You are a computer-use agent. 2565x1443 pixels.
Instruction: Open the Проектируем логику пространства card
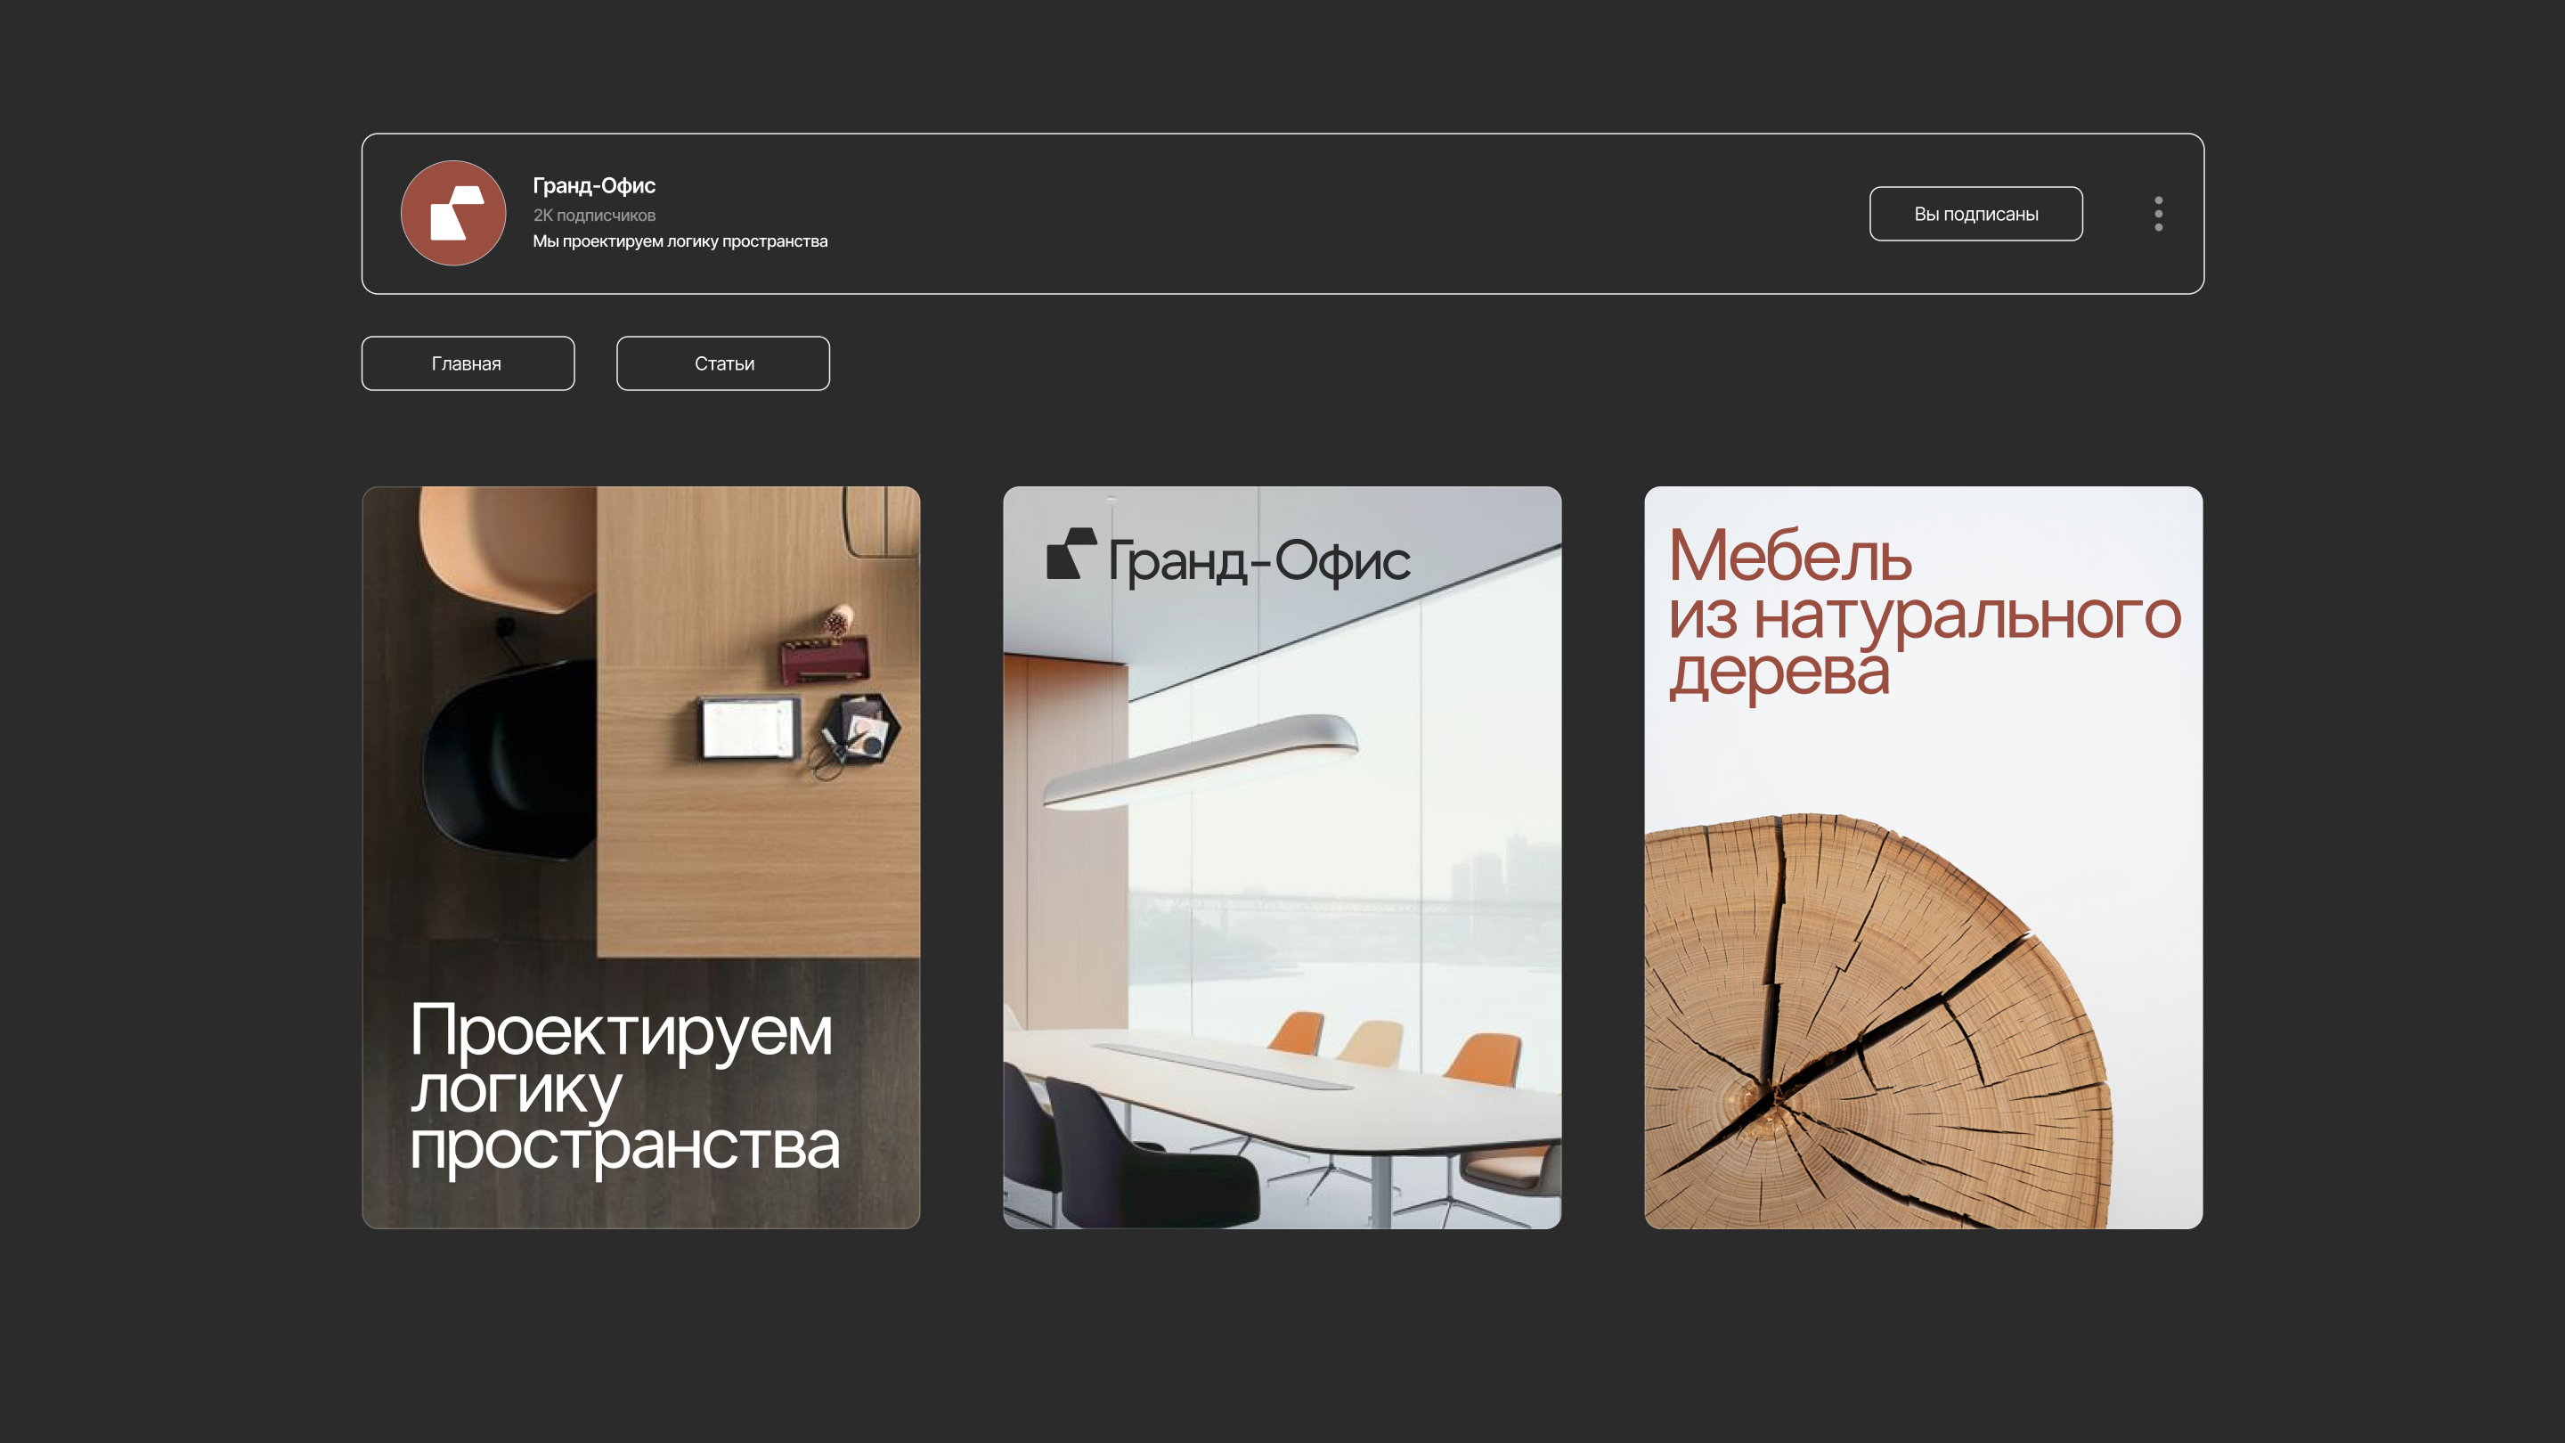click(x=641, y=858)
